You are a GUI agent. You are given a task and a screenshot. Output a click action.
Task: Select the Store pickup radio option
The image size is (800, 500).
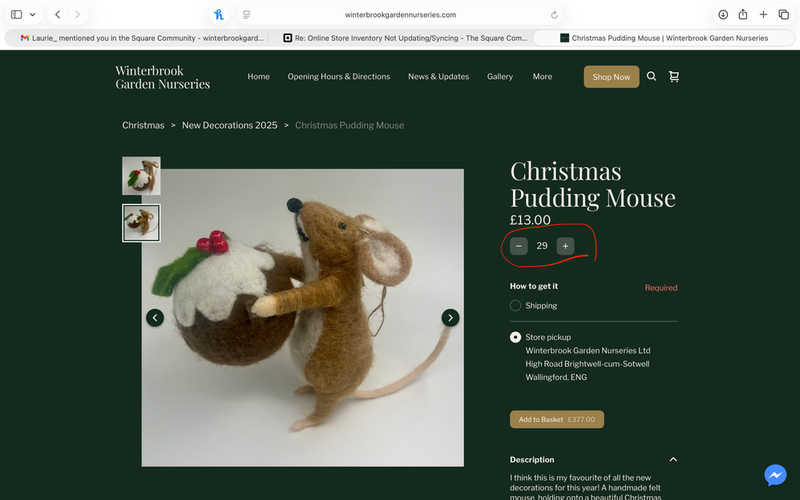point(515,337)
